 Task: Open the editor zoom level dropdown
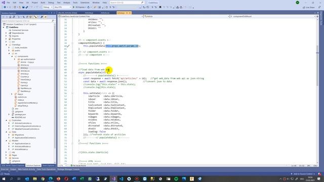point(63,165)
